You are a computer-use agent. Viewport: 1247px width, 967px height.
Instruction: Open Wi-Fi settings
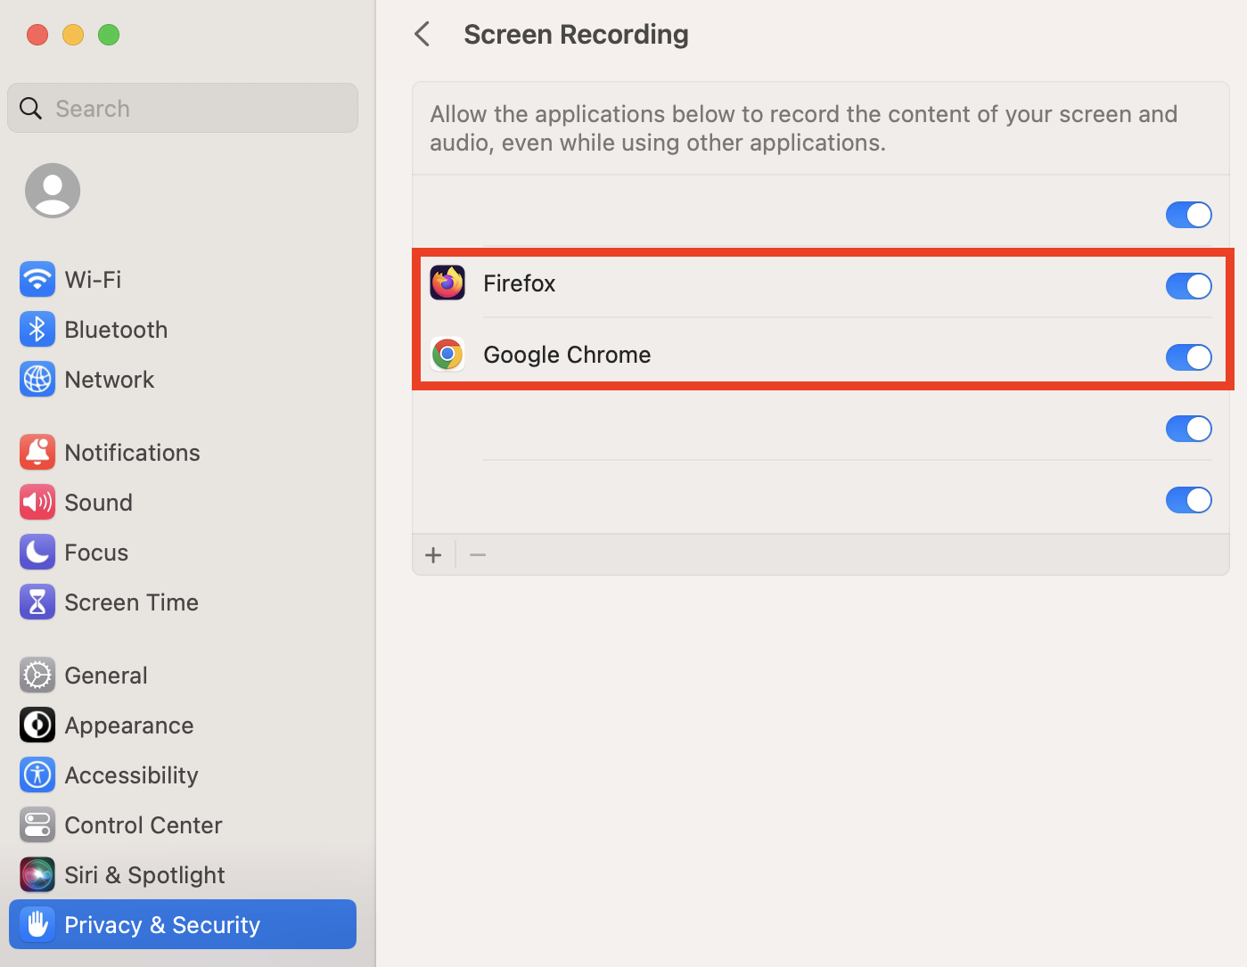(183, 280)
